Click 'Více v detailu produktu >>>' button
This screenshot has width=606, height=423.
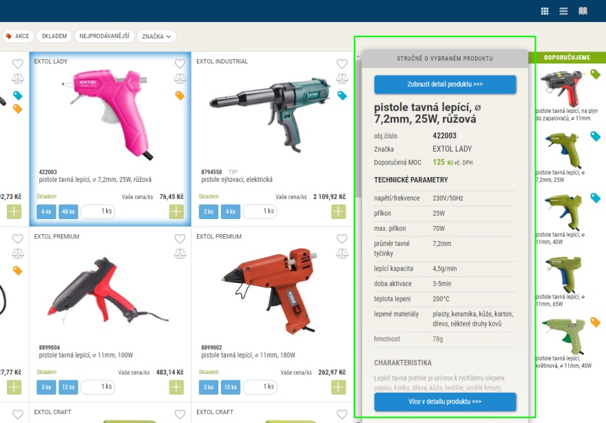pos(445,402)
